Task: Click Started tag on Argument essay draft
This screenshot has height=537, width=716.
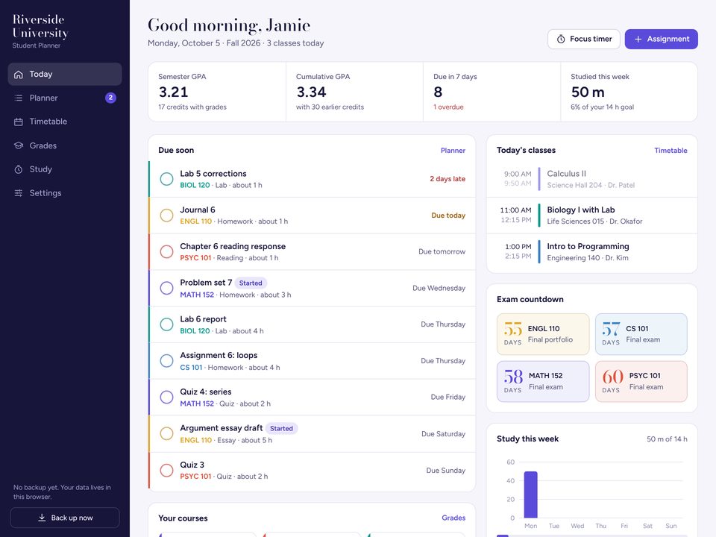Action: point(281,428)
